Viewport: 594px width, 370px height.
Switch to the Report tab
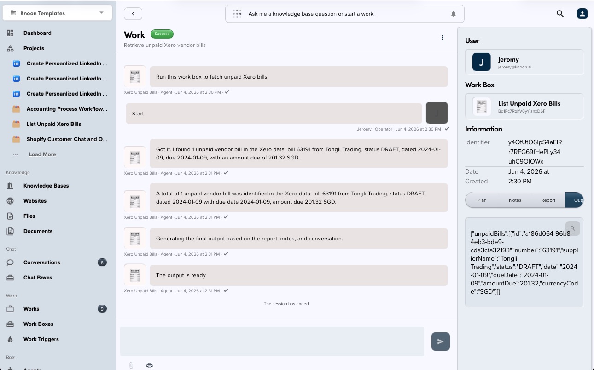click(x=548, y=200)
